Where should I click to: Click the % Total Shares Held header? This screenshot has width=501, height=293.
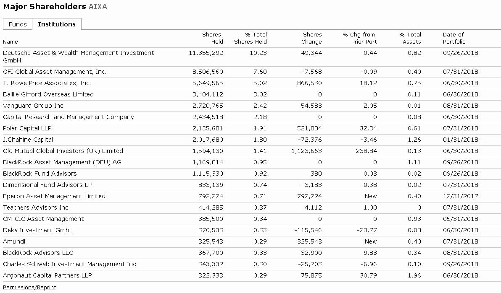250,38
